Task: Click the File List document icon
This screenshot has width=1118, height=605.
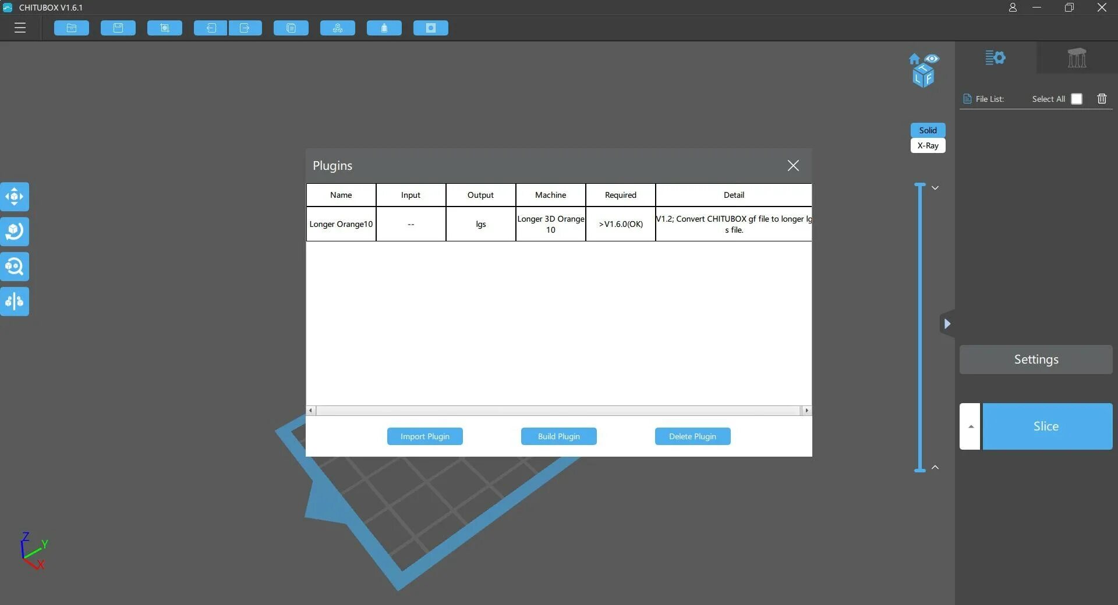Action: pyautogui.click(x=967, y=99)
